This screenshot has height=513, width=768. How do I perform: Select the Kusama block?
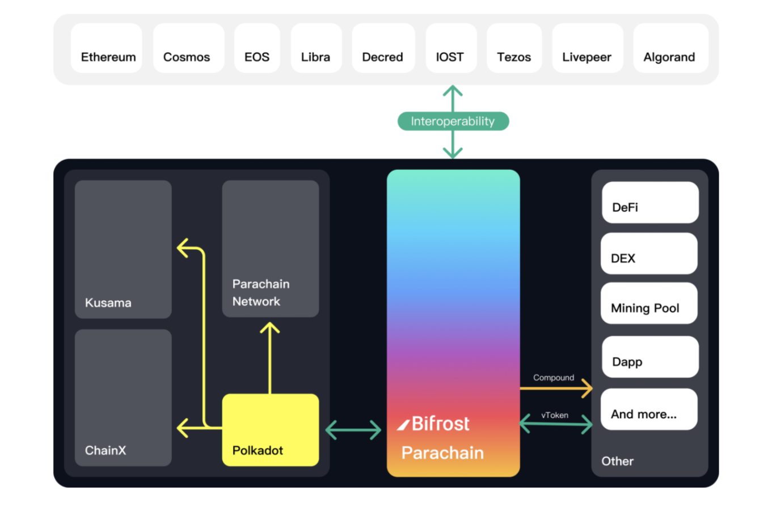(x=123, y=249)
